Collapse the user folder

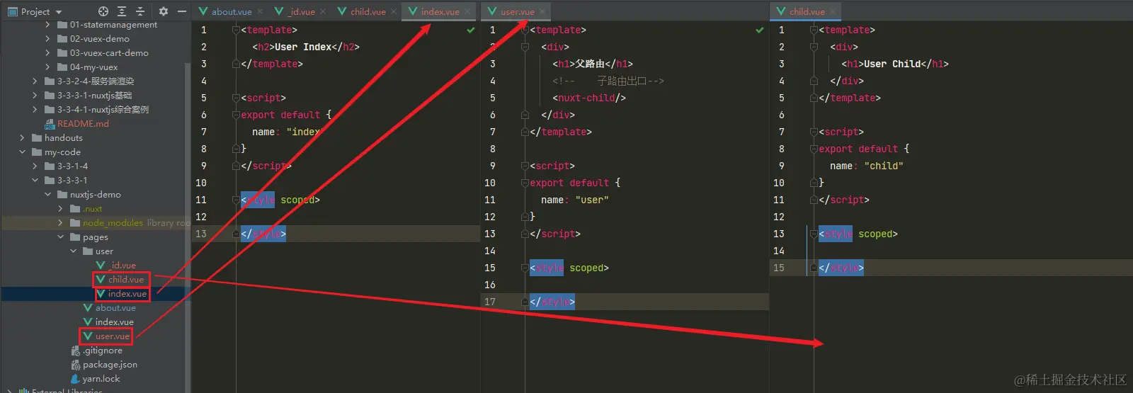tap(73, 251)
